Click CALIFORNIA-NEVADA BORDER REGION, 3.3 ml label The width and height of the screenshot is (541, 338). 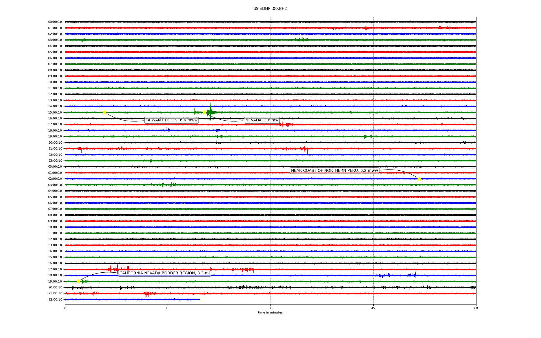[x=165, y=273]
